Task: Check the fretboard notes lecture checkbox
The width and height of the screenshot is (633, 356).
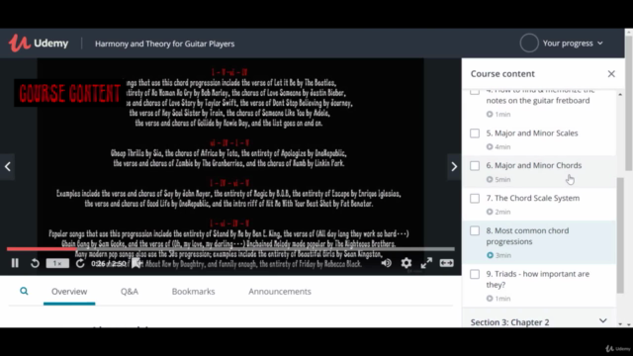Action: pyautogui.click(x=475, y=92)
